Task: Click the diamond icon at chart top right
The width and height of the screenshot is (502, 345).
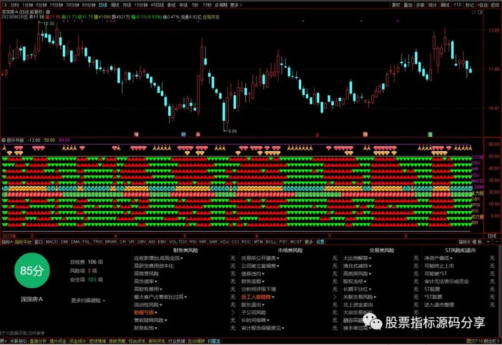Action: 474,12
